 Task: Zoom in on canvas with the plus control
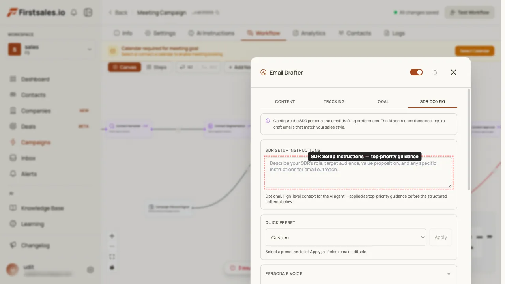coord(112,236)
